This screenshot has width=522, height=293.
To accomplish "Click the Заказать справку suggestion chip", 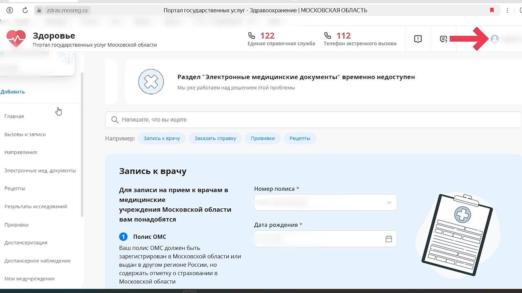I will (215, 138).
